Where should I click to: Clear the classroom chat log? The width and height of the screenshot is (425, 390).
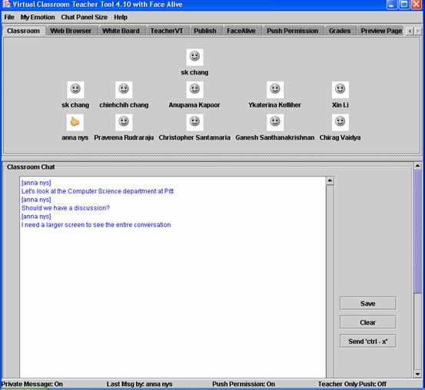[x=368, y=322]
